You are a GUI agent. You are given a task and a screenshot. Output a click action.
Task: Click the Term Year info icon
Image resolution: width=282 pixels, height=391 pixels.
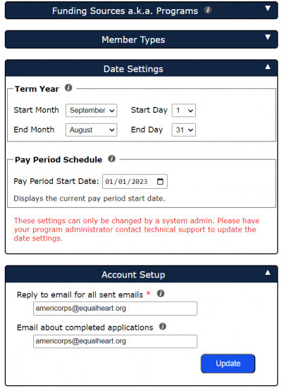(68, 88)
